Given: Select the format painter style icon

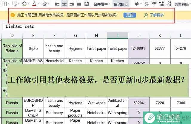Looking at the screenshot, I should (14, 4).
